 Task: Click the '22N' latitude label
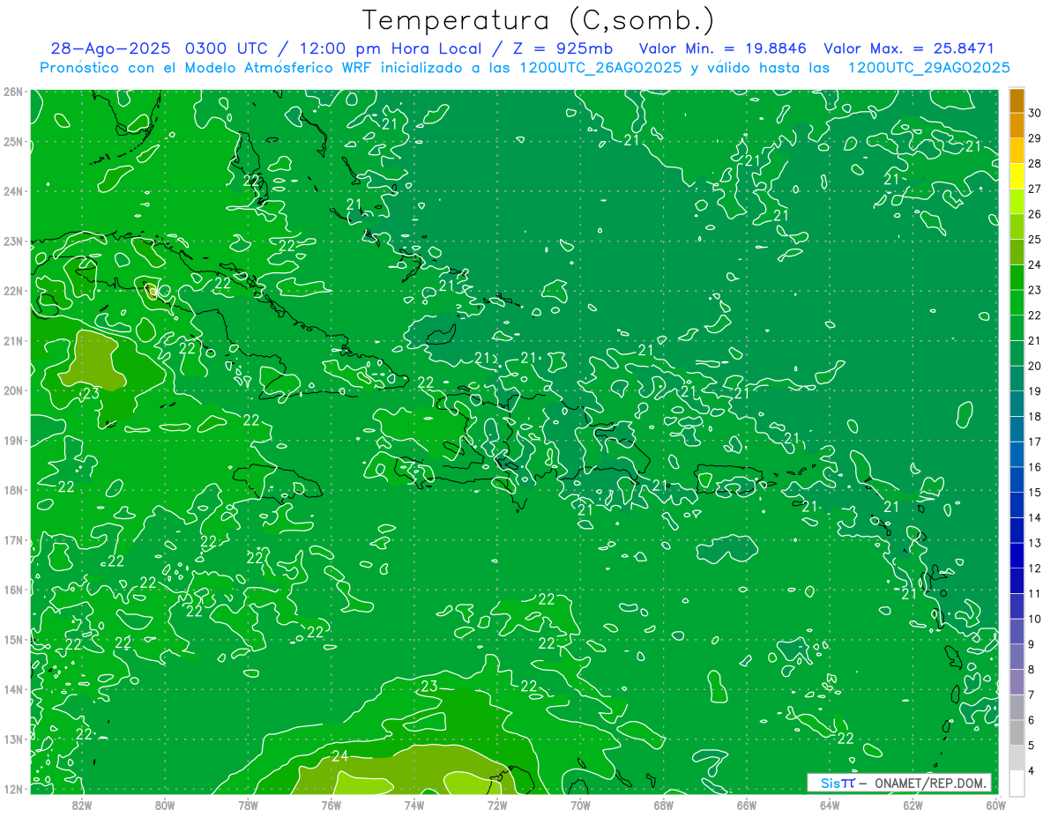coord(12,291)
